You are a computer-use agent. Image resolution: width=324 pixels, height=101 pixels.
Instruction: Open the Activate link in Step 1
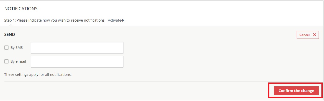click(114, 20)
